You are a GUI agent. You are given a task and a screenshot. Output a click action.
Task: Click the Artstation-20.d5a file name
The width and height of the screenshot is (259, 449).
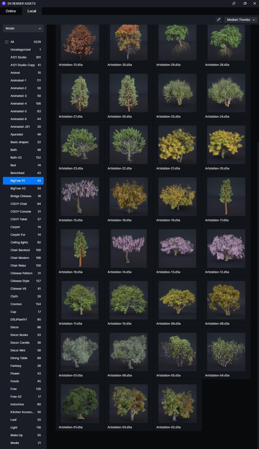point(217,169)
